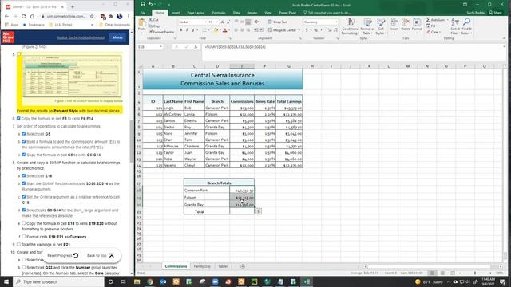The height and width of the screenshot is (287, 511).
Task: Expand the Clear dropdown in Editing group
Action: point(440,32)
